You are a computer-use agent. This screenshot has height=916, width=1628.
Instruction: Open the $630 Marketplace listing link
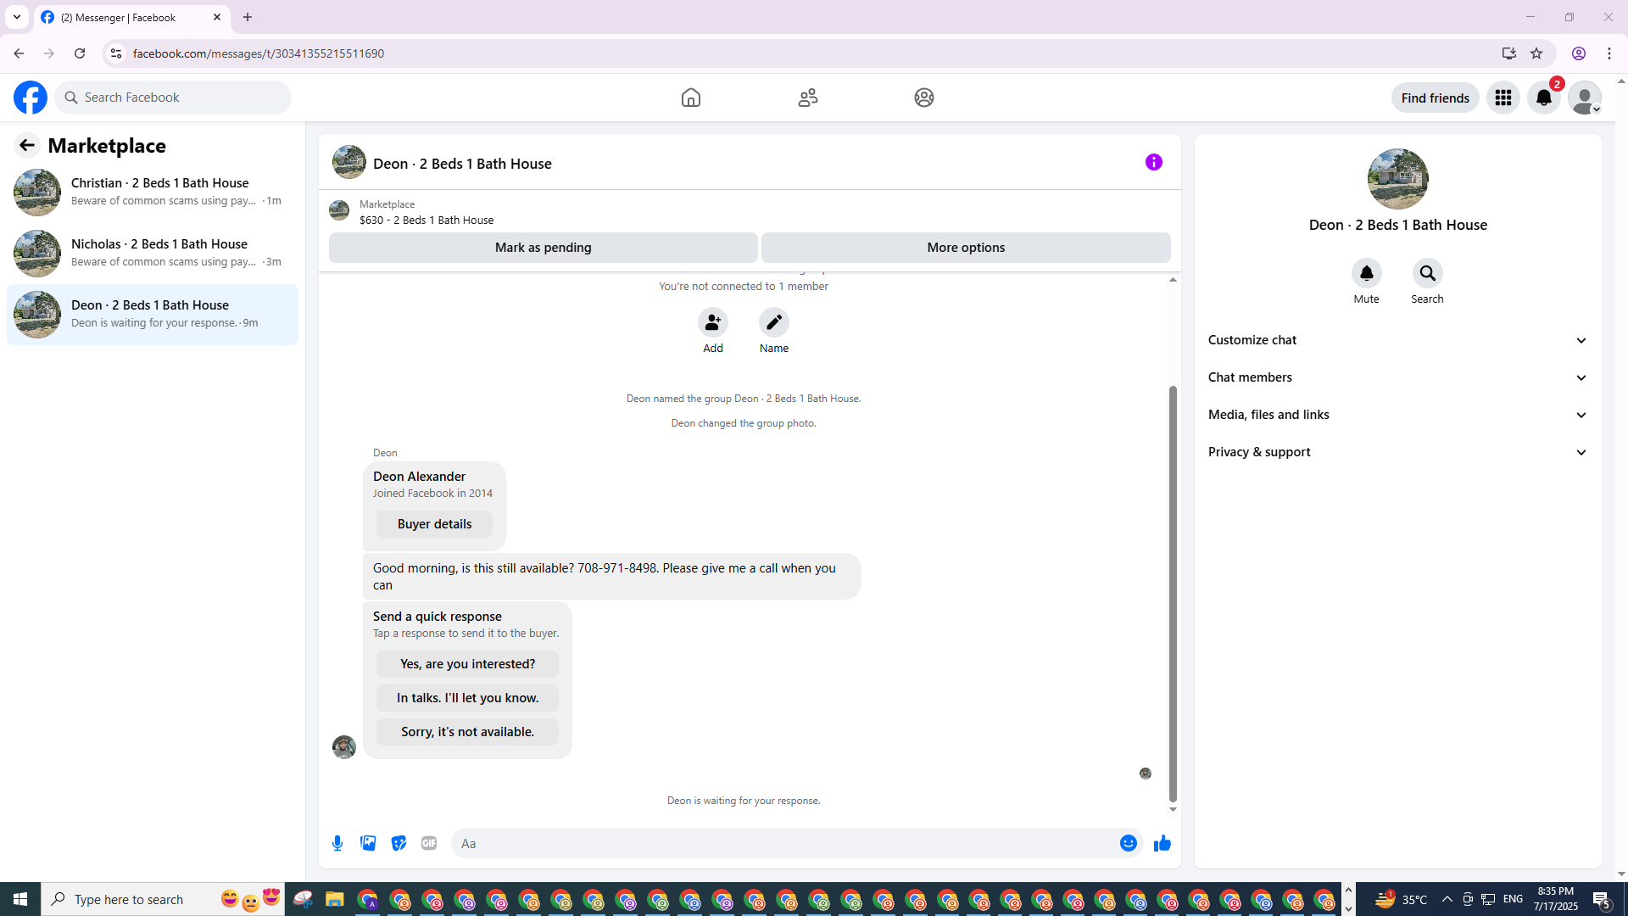tap(426, 220)
